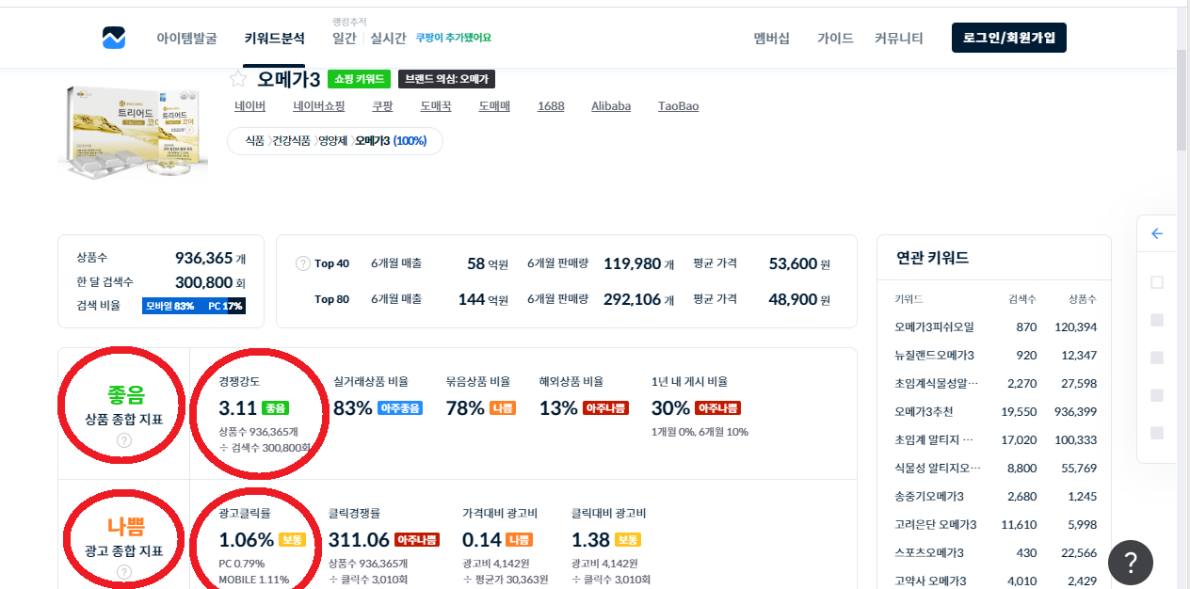Image resolution: width=1190 pixels, height=589 pixels.
Task: Click the round question mark chat button
Action: click(x=1131, y=563)
